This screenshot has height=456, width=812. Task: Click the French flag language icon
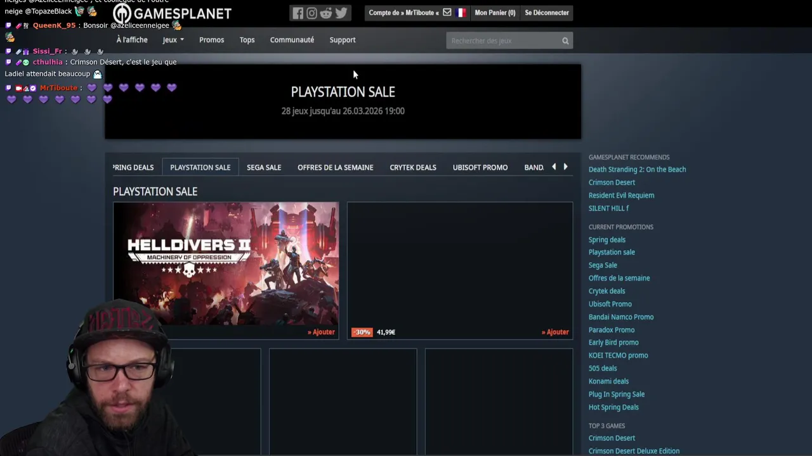461,12
